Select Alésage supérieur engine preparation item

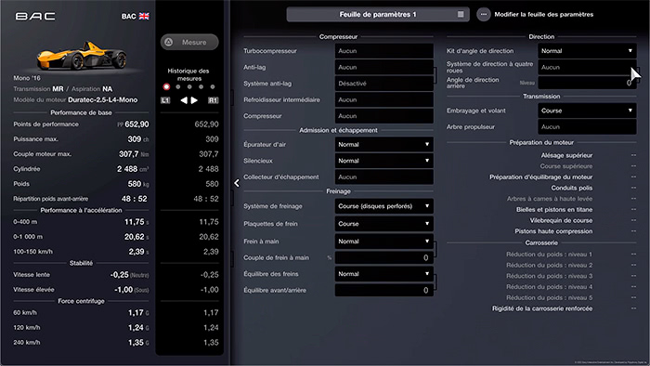pyautogui.click(x=566, y=155)
